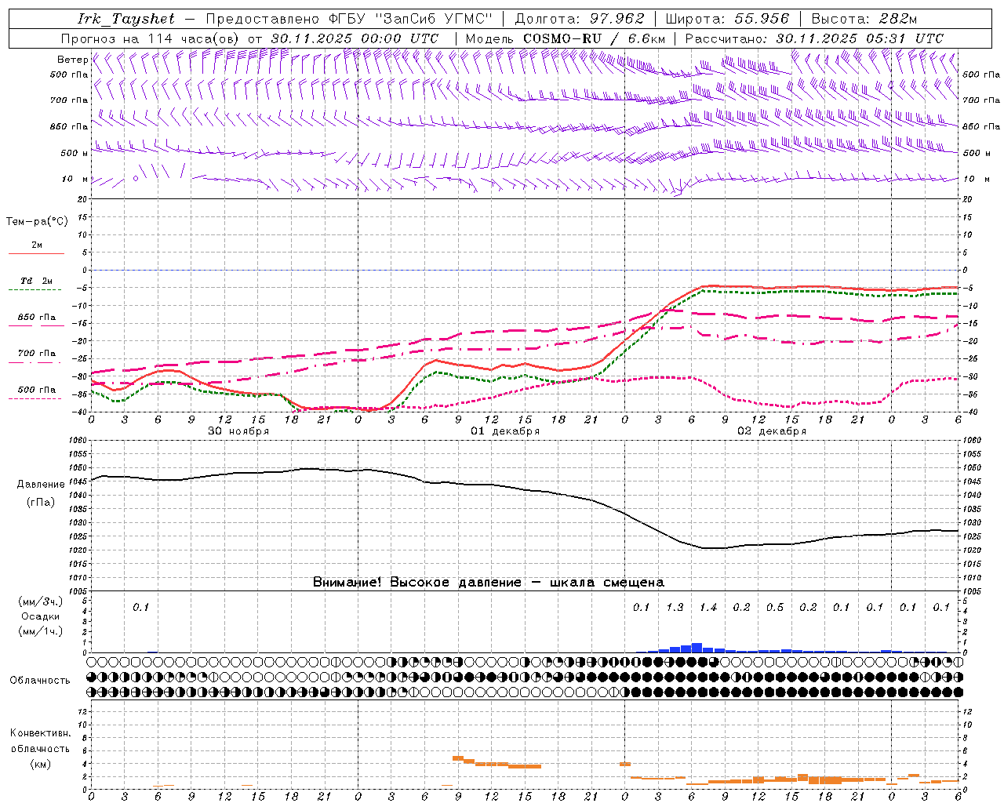
Task: Click the Модель COSMO-RU / 6.6км label
Action: (x=565, y=38)
